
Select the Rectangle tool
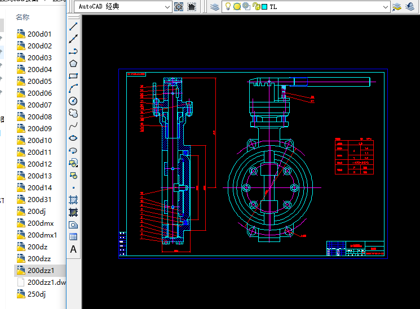pyautogui.click(x=73, y=76)
